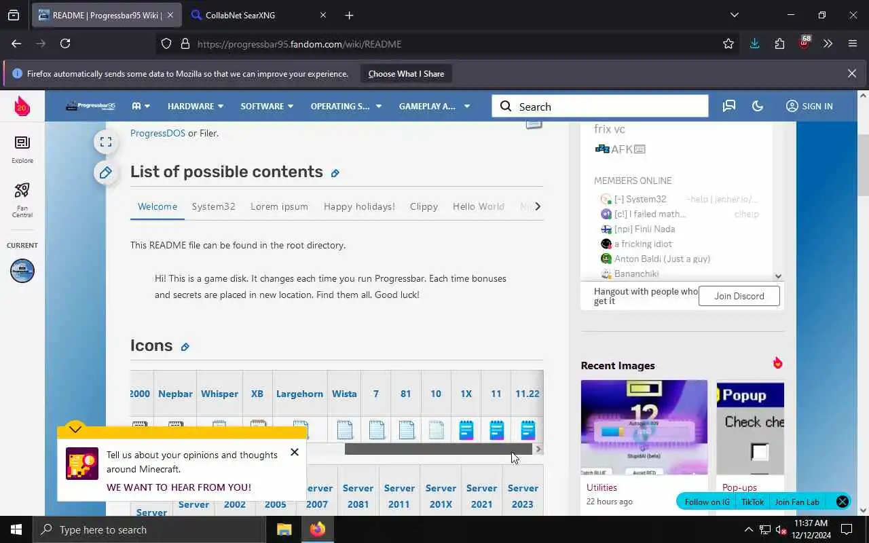Reload the current page
The height and width of the screenshot is (543, 869).
tap(65, 43)
